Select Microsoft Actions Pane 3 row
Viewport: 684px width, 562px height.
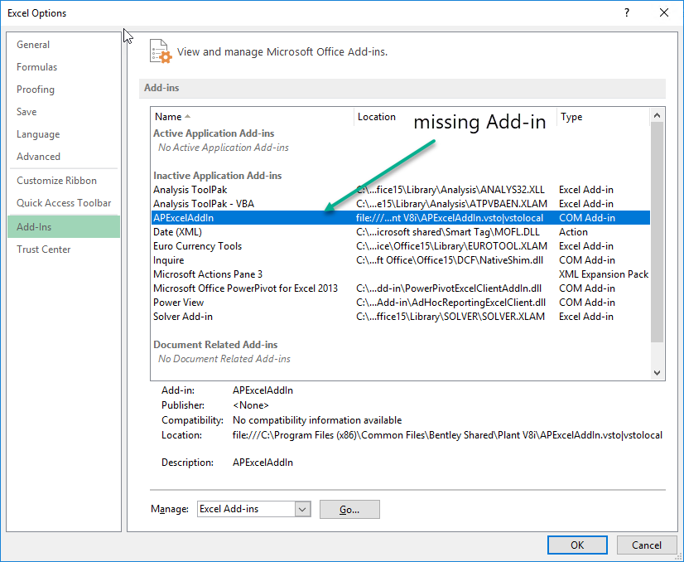click(401, 274)
